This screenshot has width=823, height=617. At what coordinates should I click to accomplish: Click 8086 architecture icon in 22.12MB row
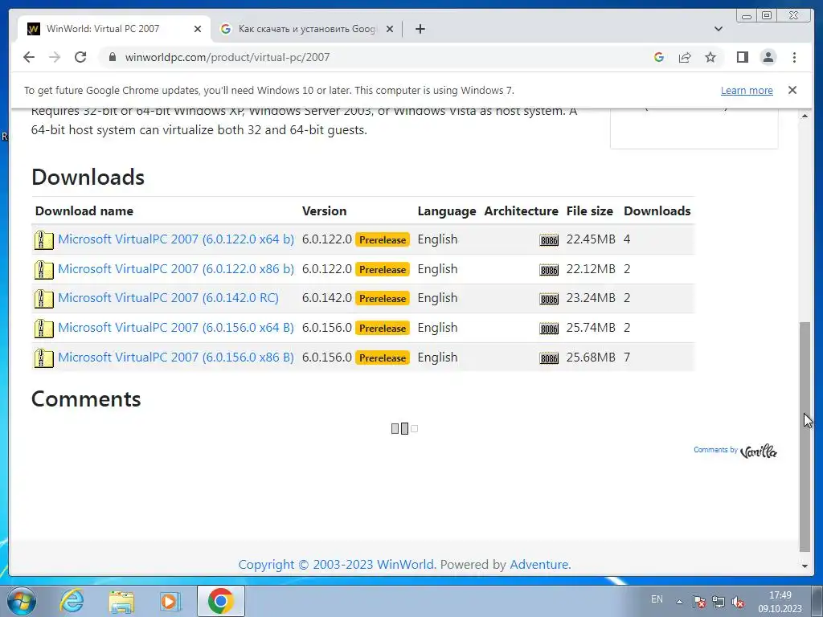coord(549,270)
